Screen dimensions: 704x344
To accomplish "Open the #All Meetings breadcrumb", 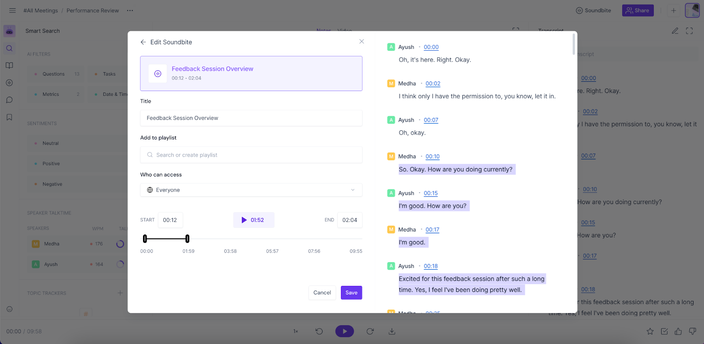I will [x=40, y=11].
